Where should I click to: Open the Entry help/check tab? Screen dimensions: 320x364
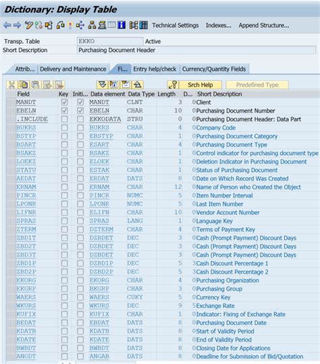[x=155, y=69]
